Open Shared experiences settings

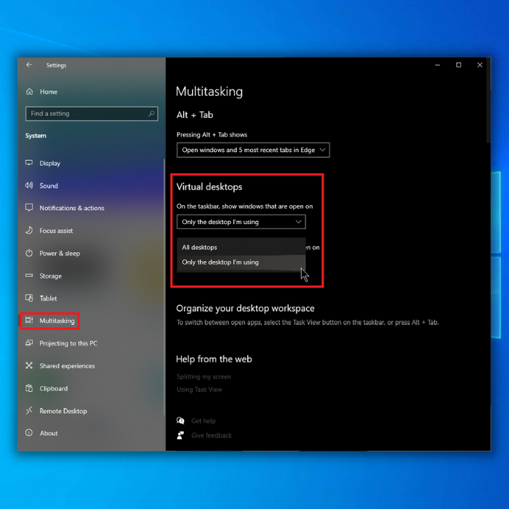[x=67, y=366]
